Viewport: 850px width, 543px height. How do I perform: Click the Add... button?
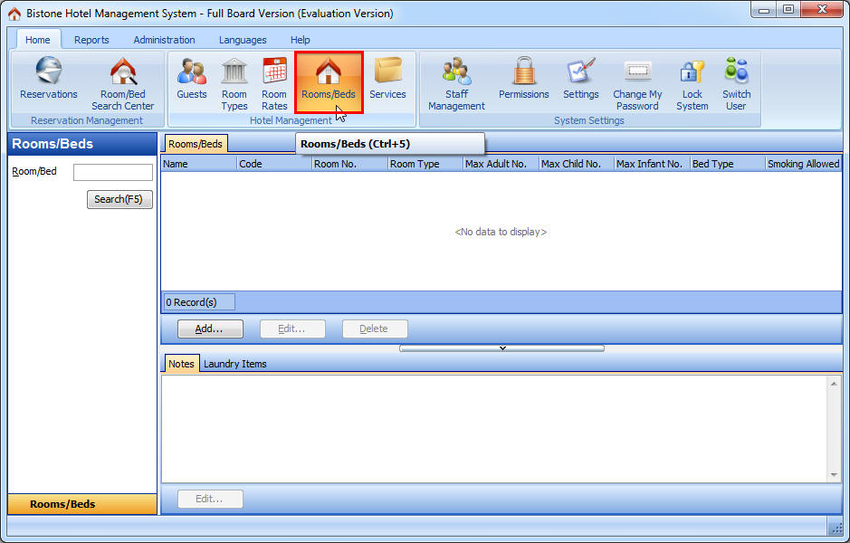tap(210, 329)
